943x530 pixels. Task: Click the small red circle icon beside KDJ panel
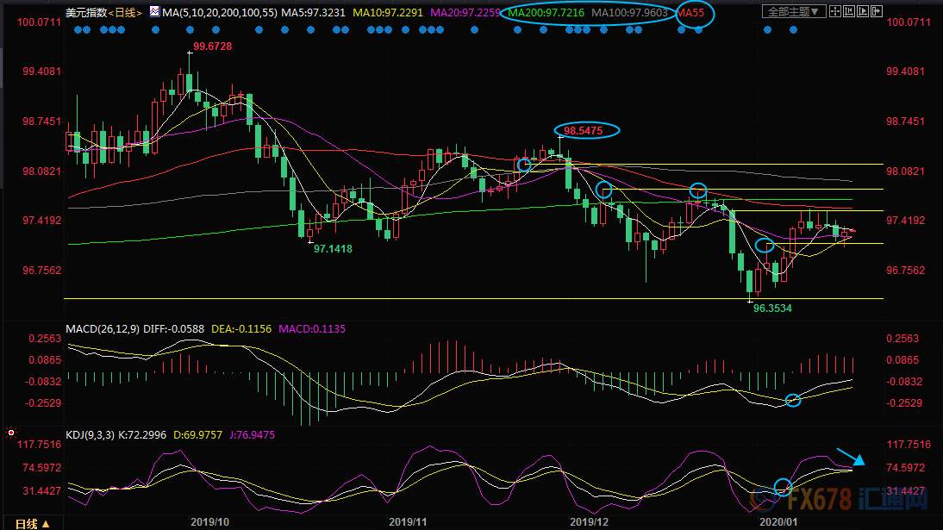click(11, 433)
